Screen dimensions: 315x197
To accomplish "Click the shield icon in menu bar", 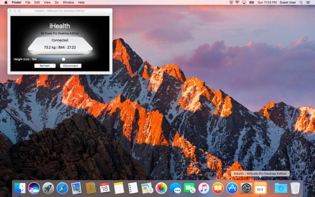I will pyautogui.click(x=231, y=2).
